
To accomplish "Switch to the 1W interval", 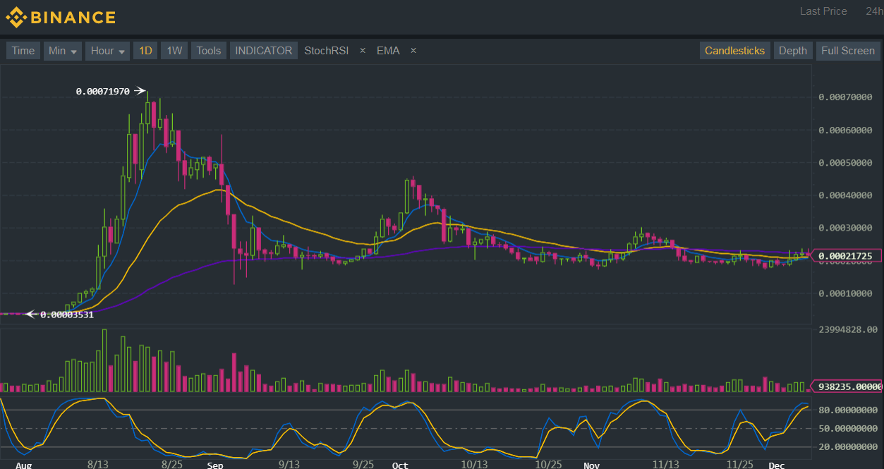I will [x=174, y=51].
